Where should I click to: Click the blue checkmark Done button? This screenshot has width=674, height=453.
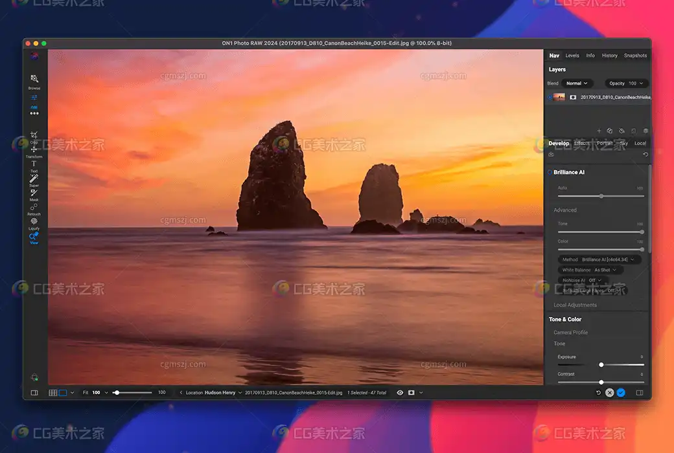click(x=621, y=393)
